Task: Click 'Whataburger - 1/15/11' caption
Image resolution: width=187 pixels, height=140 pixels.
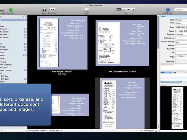Action: pos(62,72)
